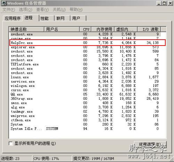Click the 05 CPU value for QQ.exe

coord(85,94)
